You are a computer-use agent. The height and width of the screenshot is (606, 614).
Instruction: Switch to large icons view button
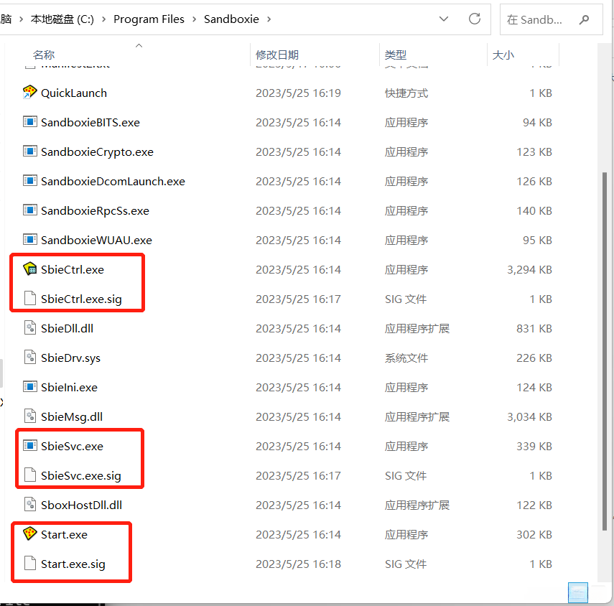click(x=578, y=592)
